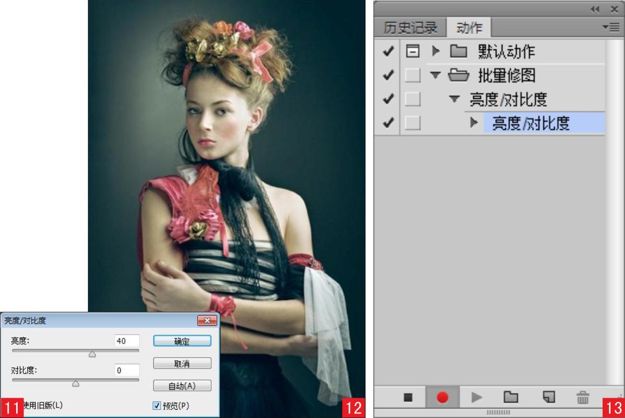Click the 自动(A) button

pos(182,386)
